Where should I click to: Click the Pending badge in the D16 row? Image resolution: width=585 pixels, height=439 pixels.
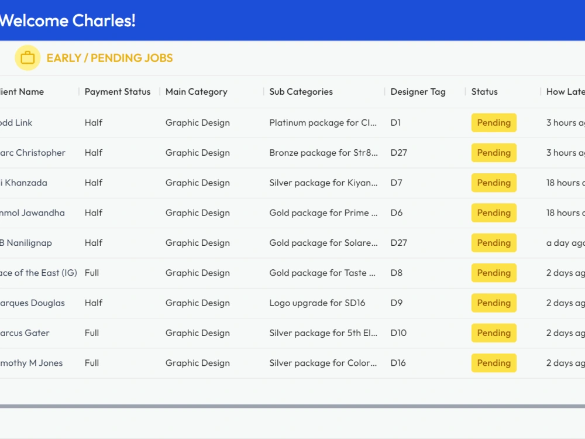[494, 363]
